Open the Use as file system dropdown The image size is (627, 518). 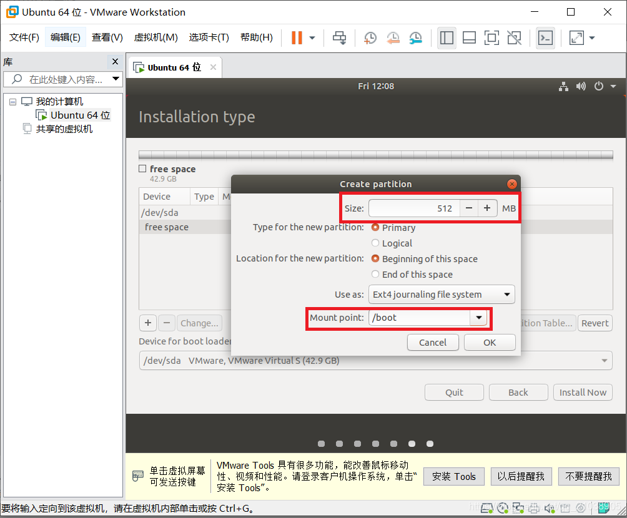[442, 295]
